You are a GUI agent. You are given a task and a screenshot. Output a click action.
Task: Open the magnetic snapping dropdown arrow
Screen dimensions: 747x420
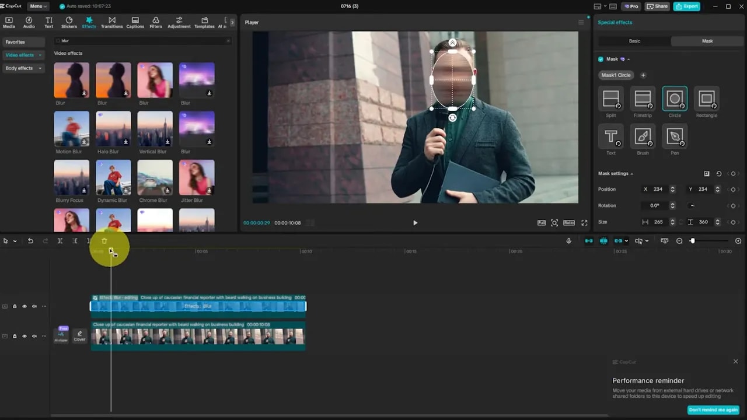[x=626, y=241]
